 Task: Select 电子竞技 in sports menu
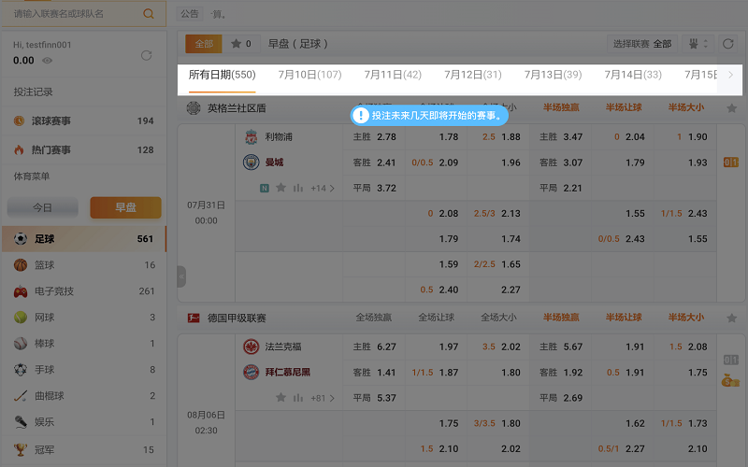(x=84, y=291)
